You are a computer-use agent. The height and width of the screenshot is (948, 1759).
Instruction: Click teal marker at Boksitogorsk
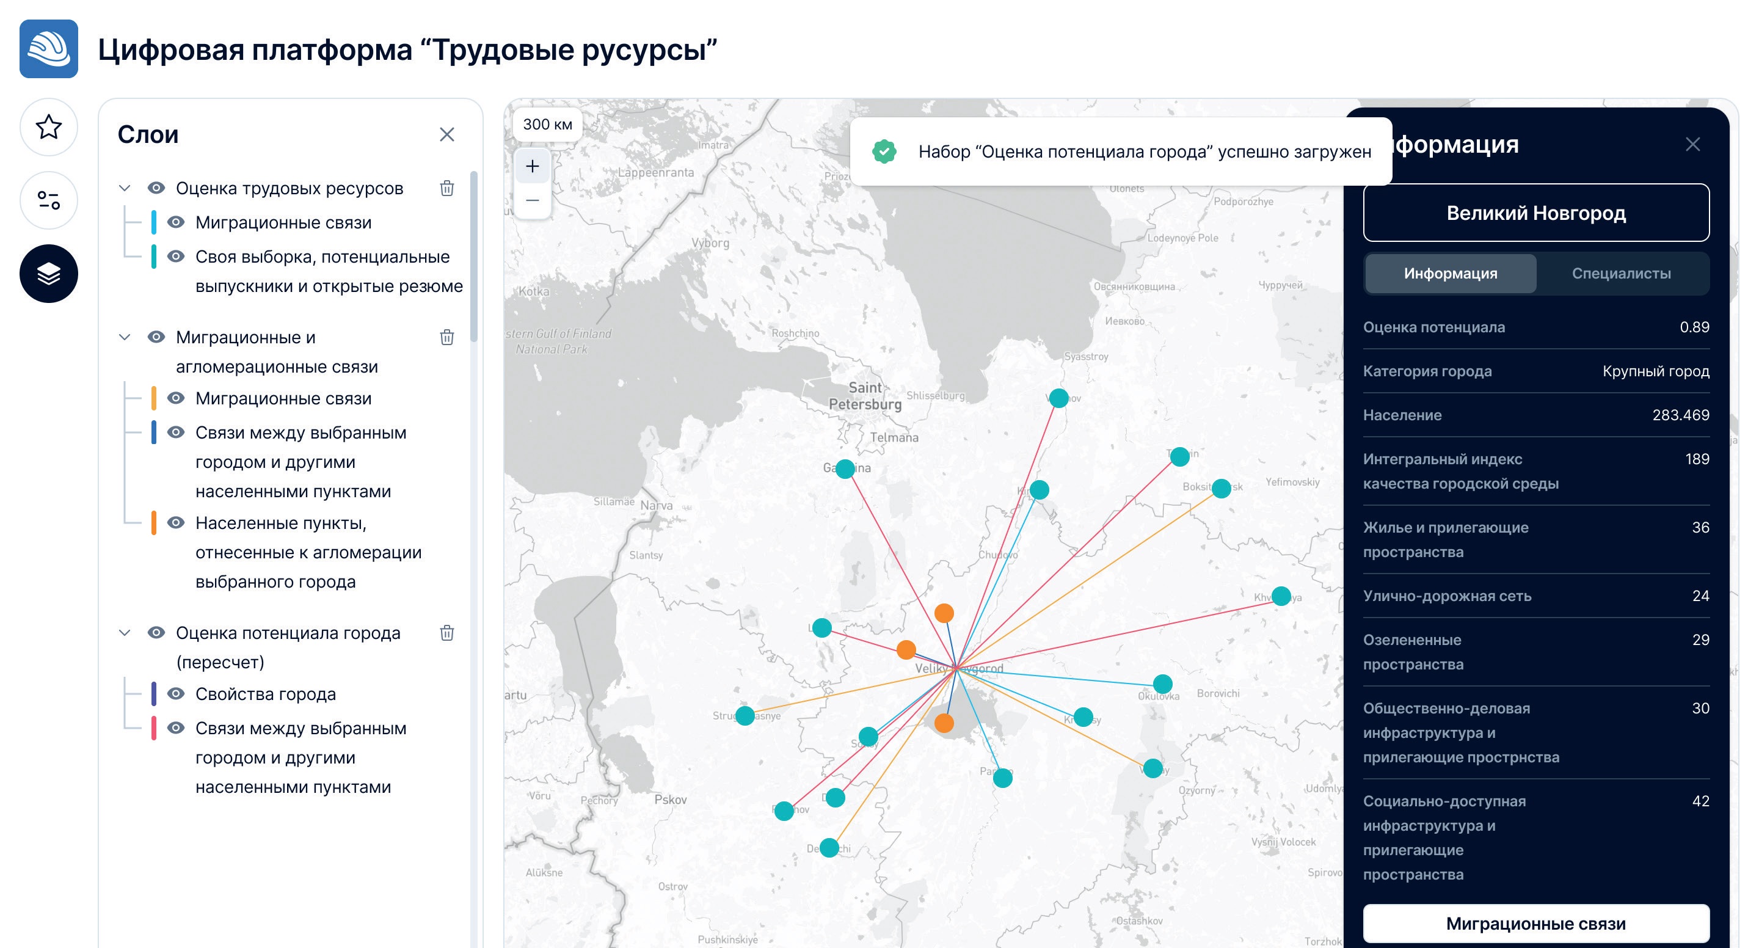(x=1221, y=488)
